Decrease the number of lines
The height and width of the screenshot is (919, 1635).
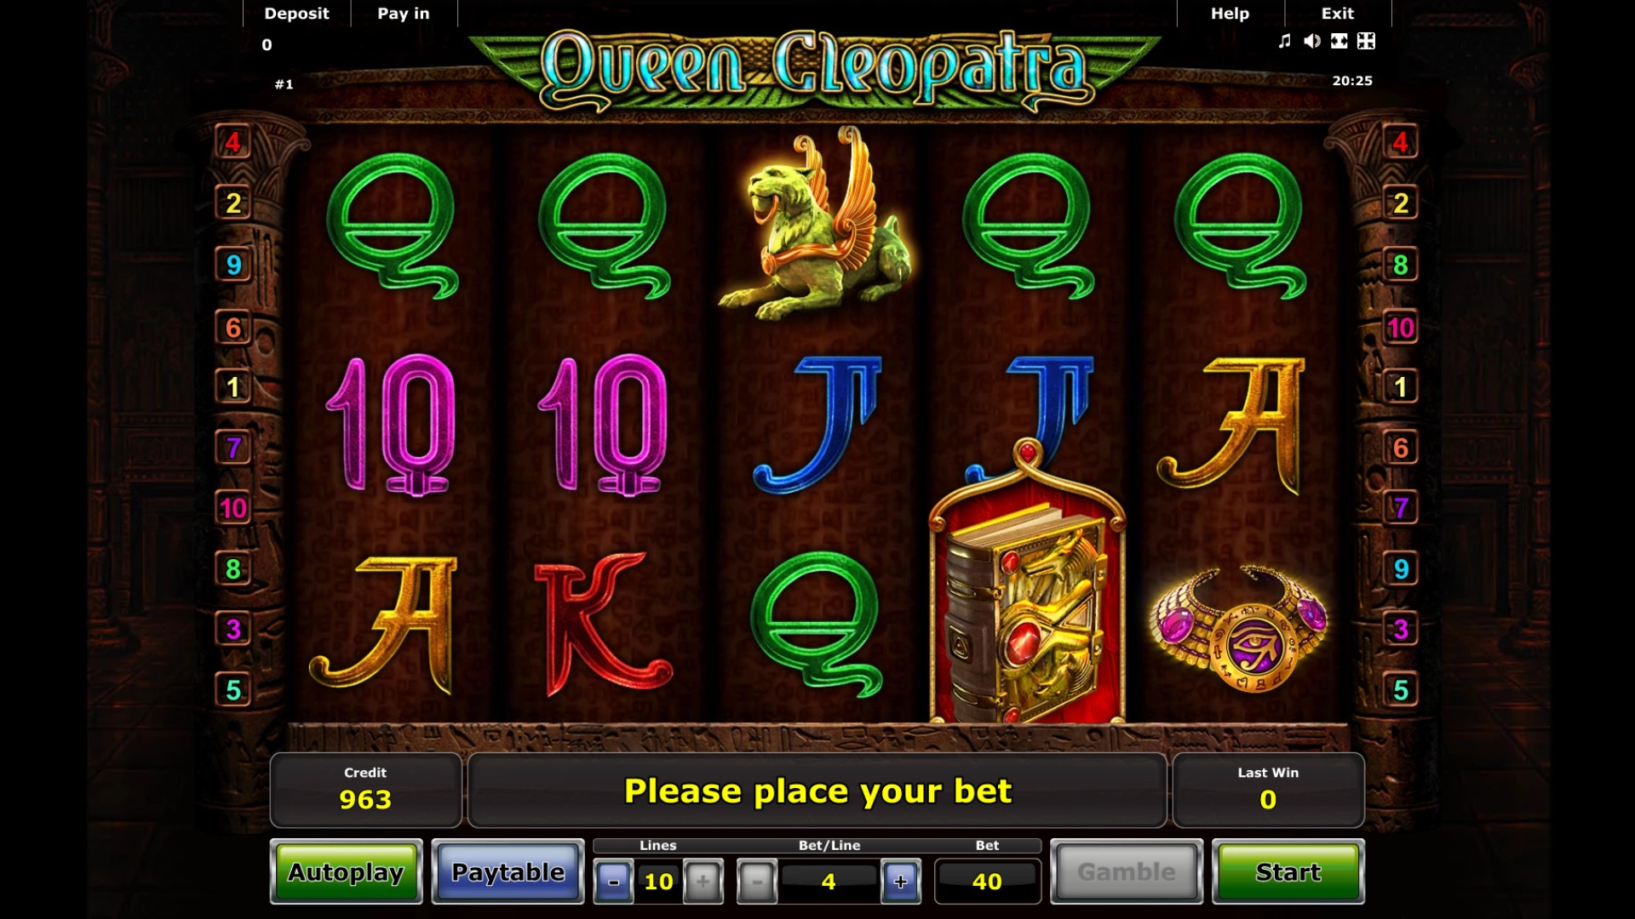pyautogui.click(x=614, y=882)
